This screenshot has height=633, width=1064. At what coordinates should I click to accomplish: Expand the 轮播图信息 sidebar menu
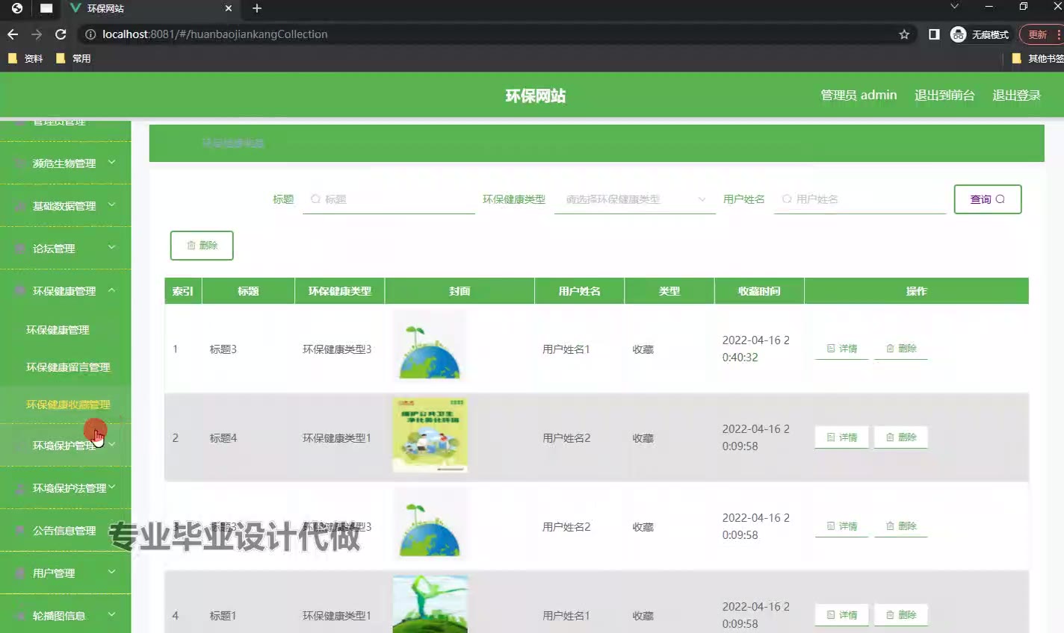(x=66, y=615)
